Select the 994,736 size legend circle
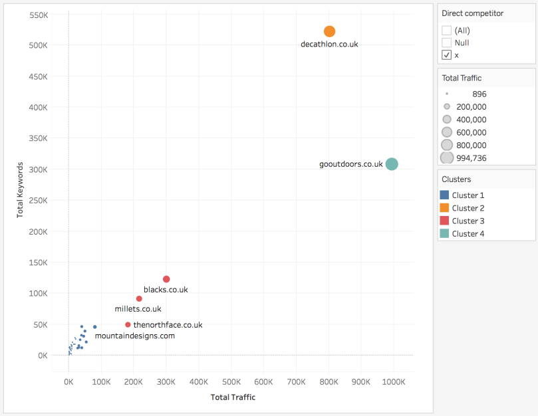This screenshot has width=538, height=416. [x=447, y=157]
